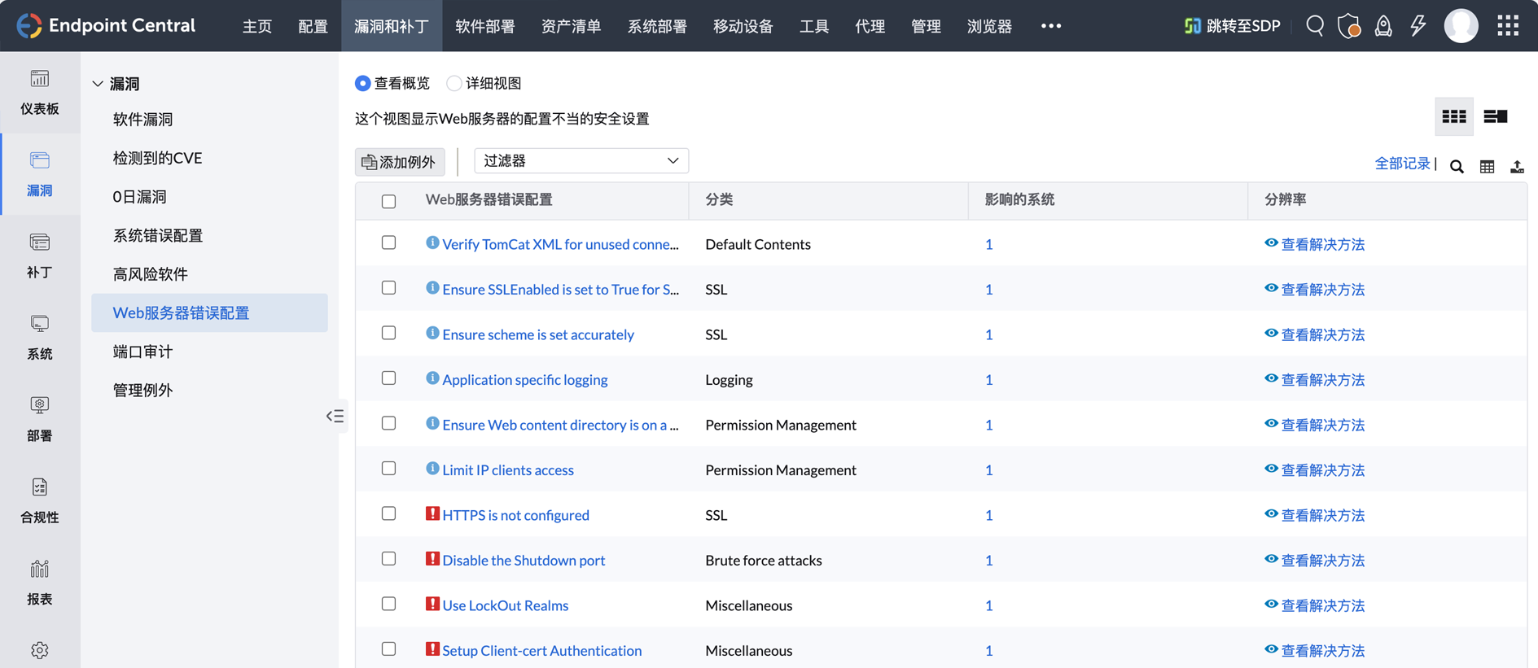Open the 资产清单 top menu tab

point(571,26)
